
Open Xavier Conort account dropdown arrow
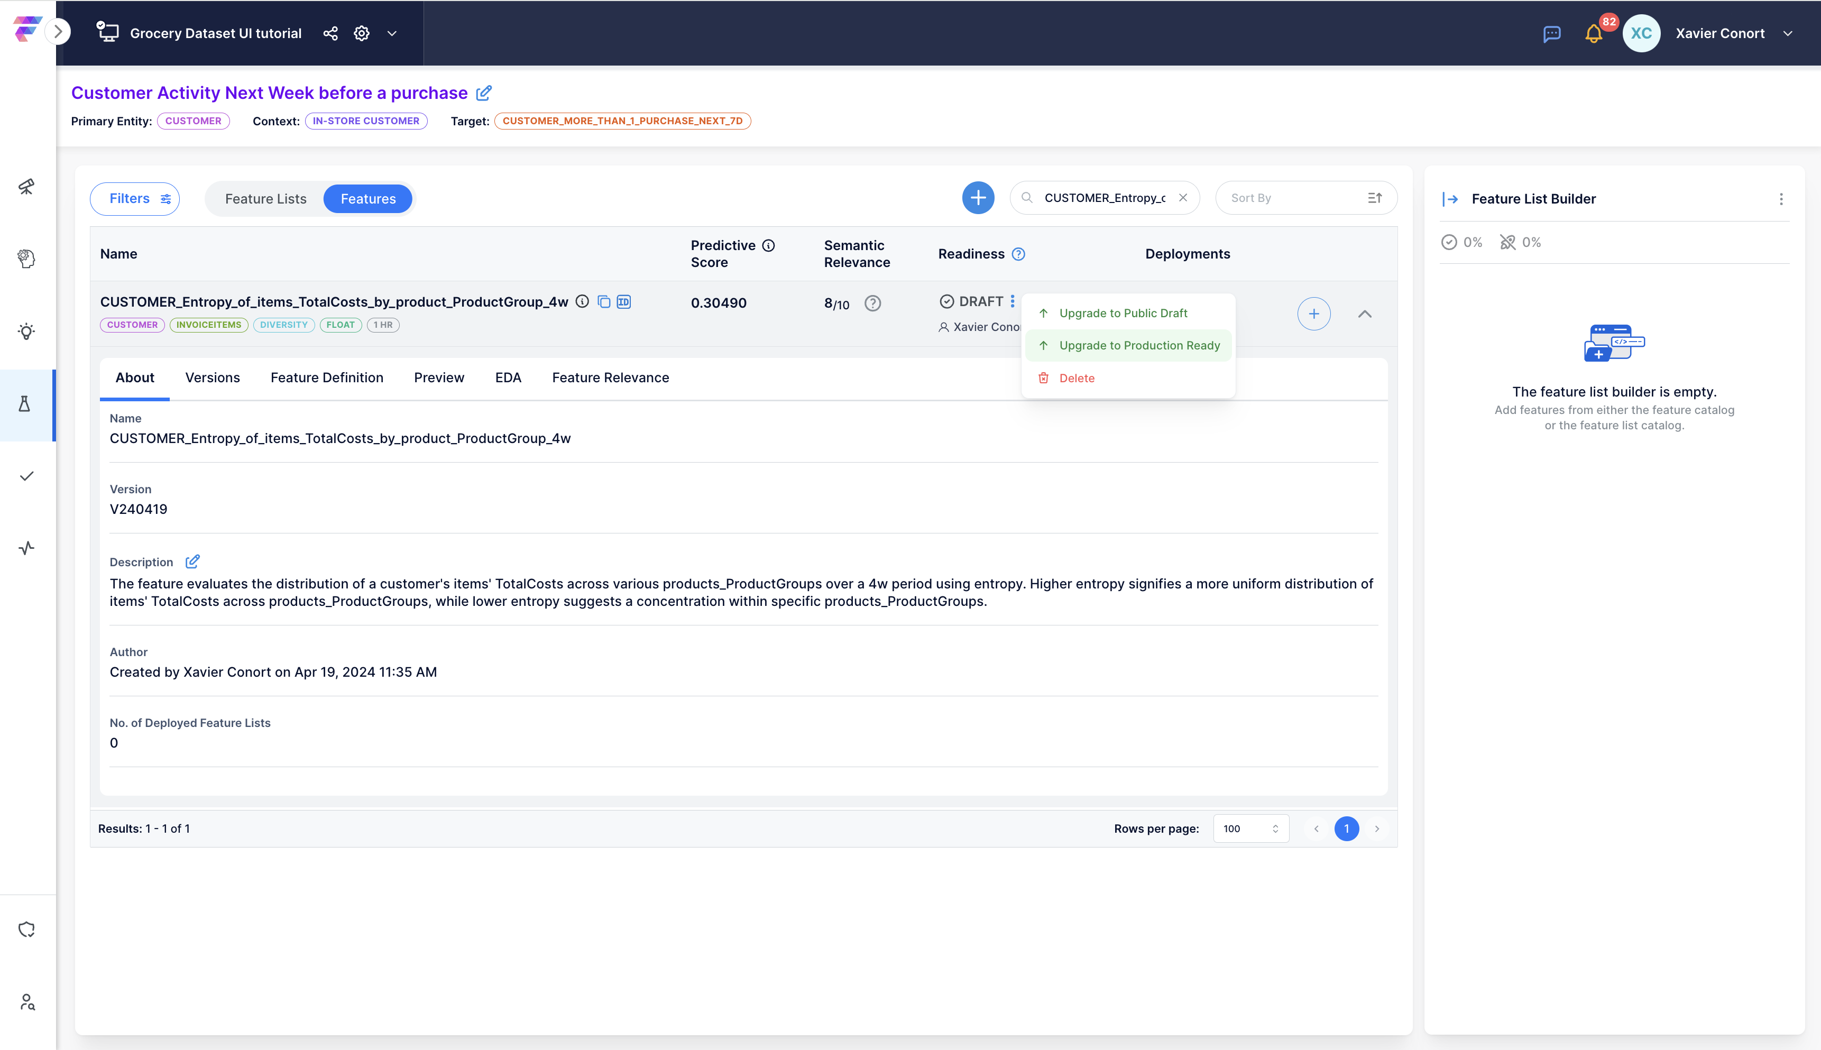[x=1788, y=33]
